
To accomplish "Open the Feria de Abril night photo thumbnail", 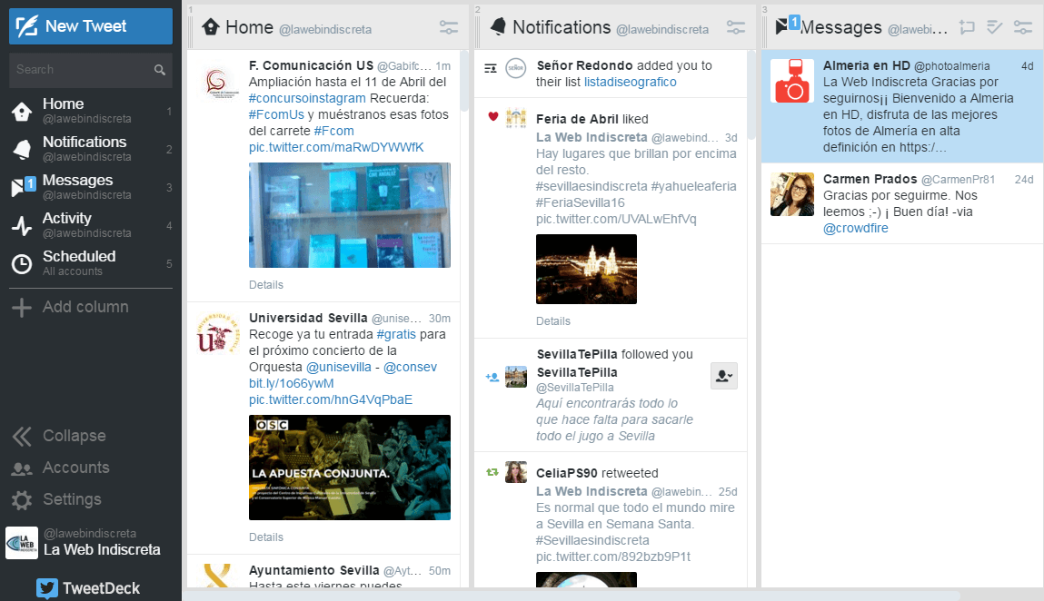I will click(x=586, y=269).
